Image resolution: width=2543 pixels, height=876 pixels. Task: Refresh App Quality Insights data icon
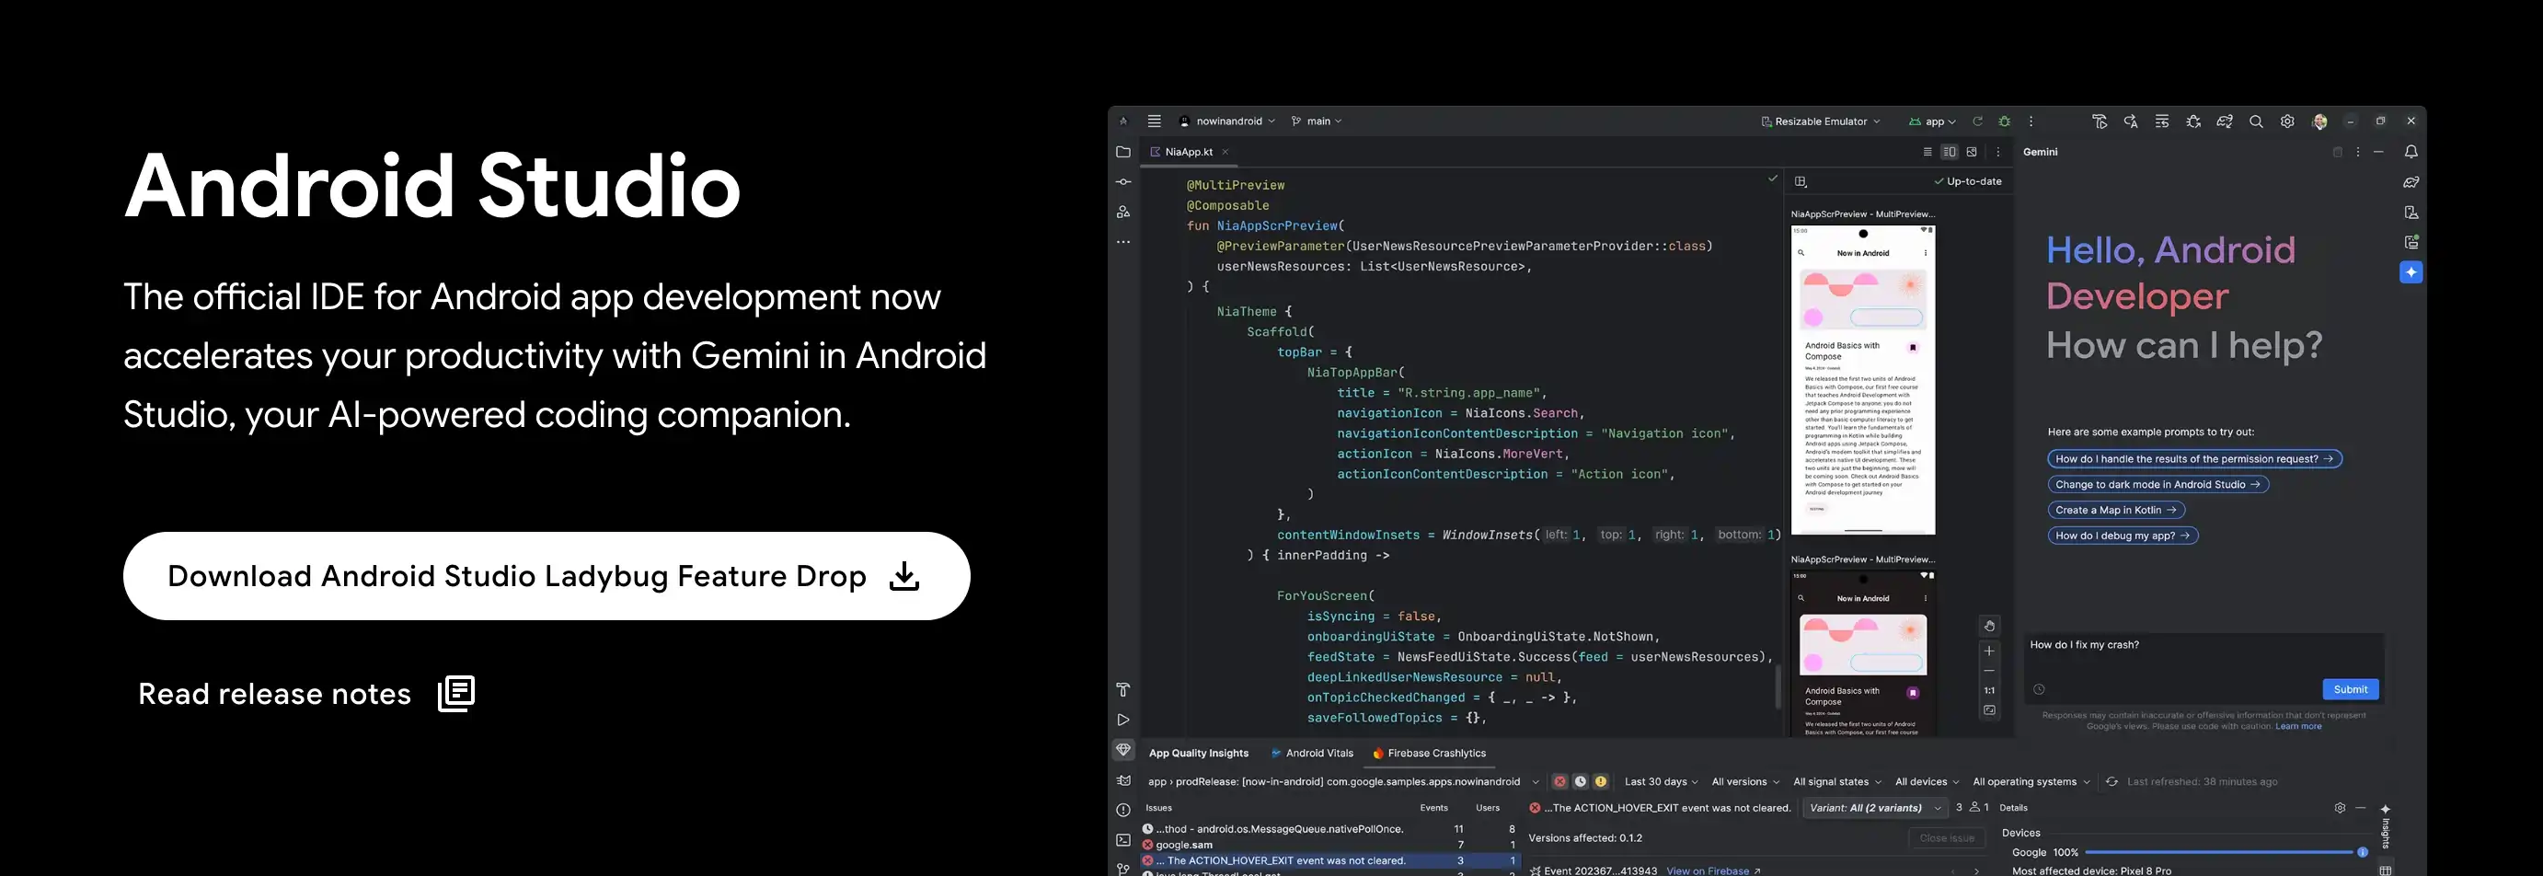click(x=2111, y=781)
